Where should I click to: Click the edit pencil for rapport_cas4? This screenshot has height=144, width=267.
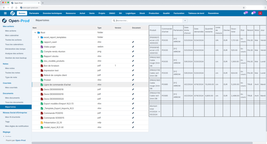click(x=133, y=42)
